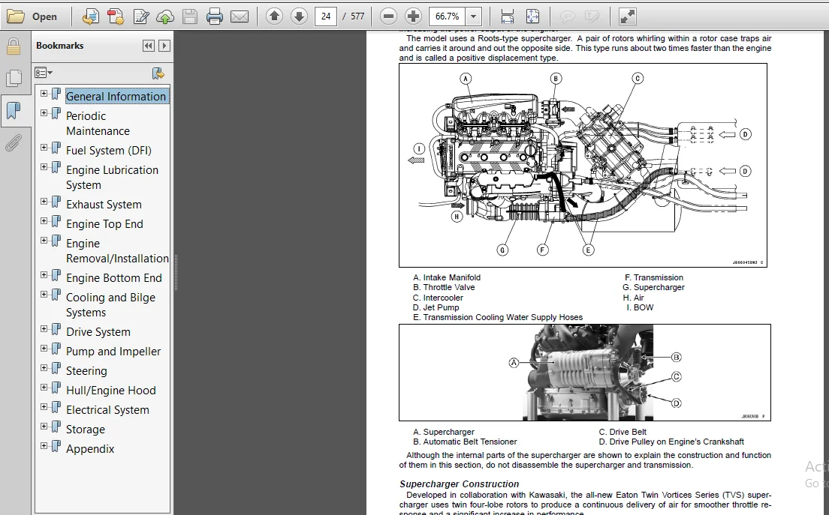The height and width of the screenshot is (515, 829).
Task: Select the Electrical System bookmark
Action: (x=107, y=410)
